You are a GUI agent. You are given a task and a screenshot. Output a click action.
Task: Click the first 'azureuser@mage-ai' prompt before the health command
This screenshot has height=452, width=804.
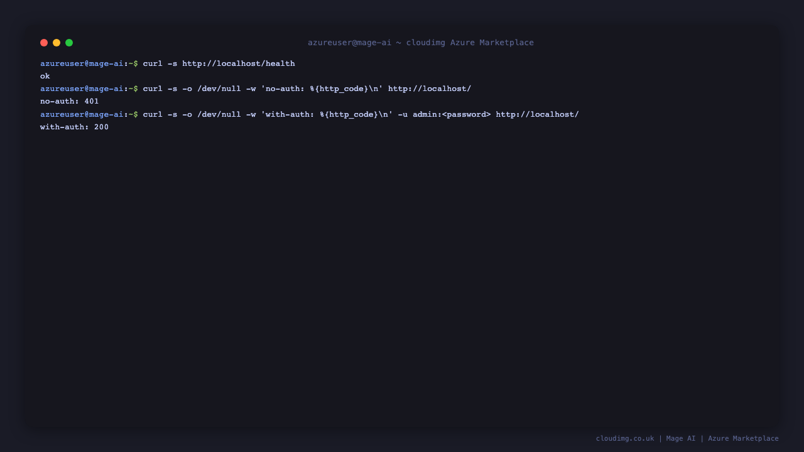coord(82,63)
